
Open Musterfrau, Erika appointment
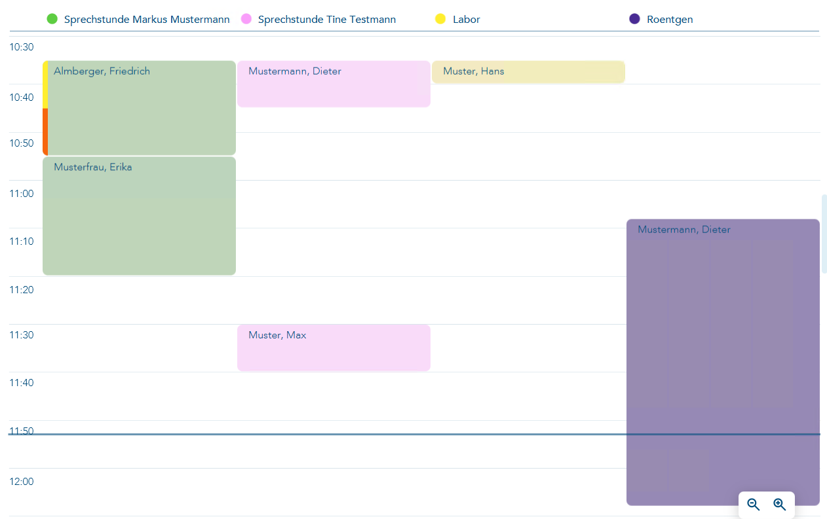(x=139, y=216)
